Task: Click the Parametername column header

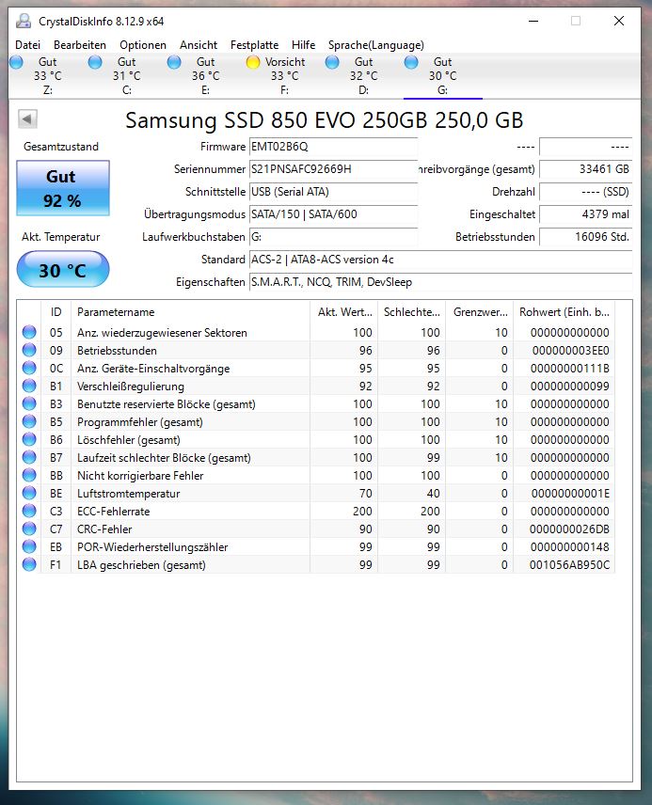Action: [190, 312]
